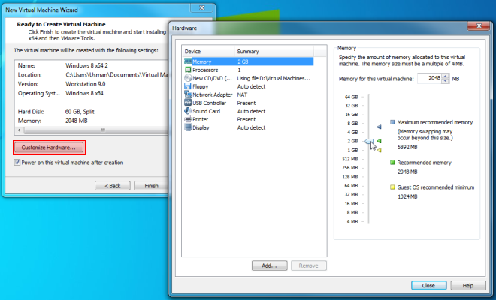
Task: Click the Summary column header
Action: coord(274,51)
